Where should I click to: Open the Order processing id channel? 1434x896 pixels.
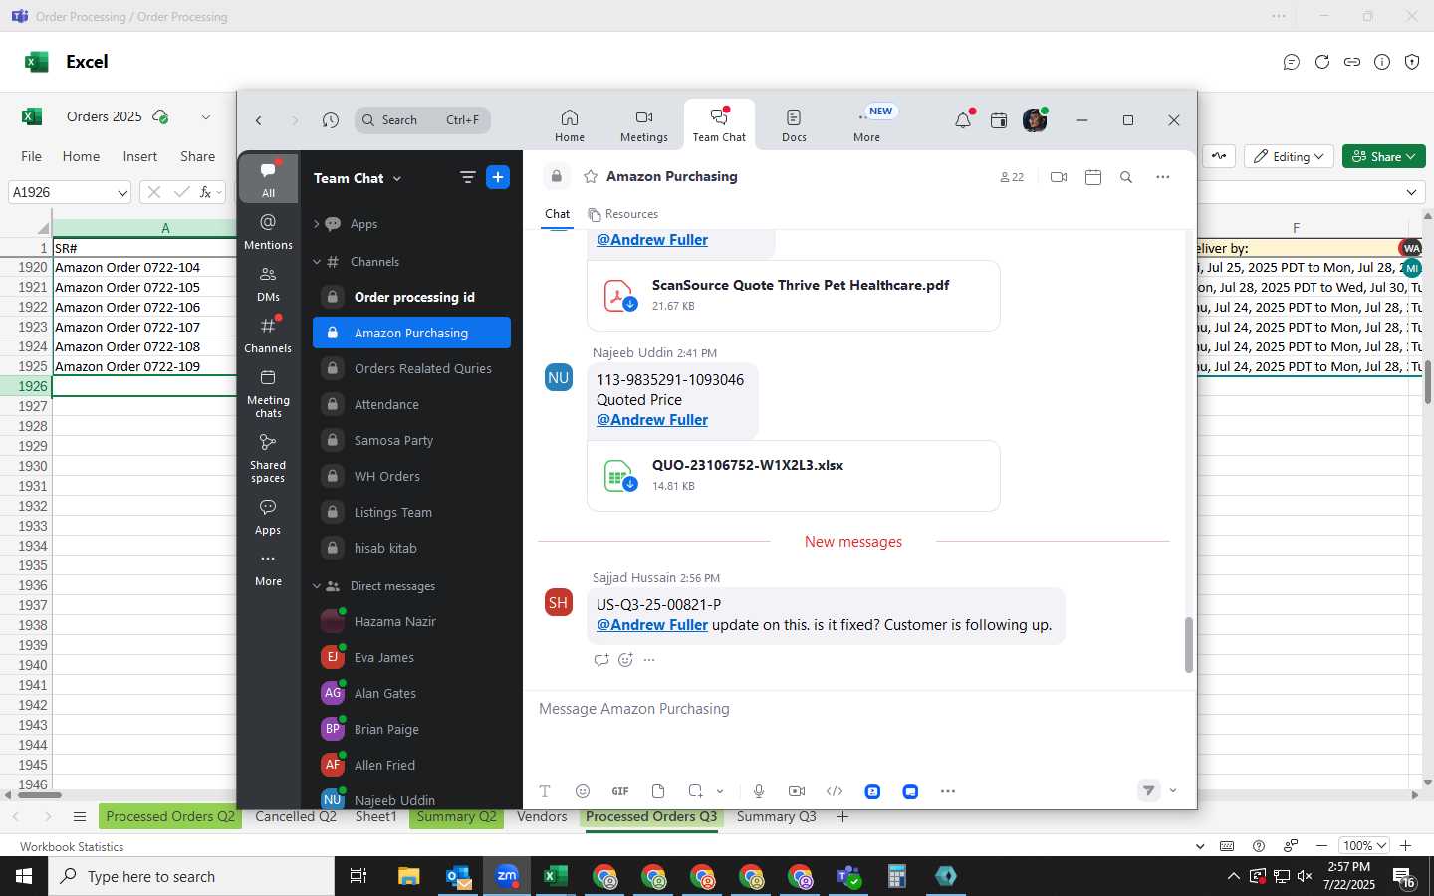coord(411,297)
